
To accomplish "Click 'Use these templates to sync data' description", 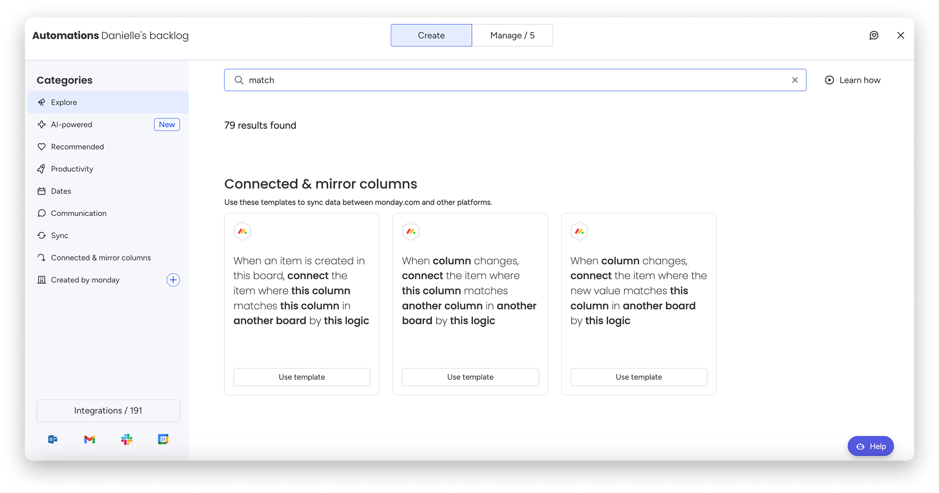I will [x=358, y=202].
